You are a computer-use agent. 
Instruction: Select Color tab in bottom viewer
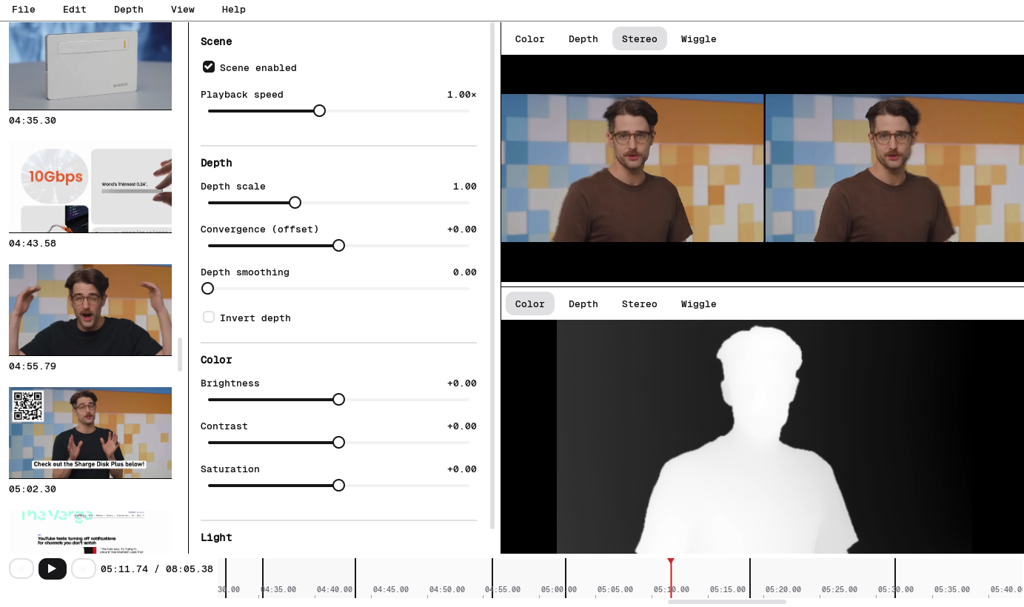click(x=530, y=303)
